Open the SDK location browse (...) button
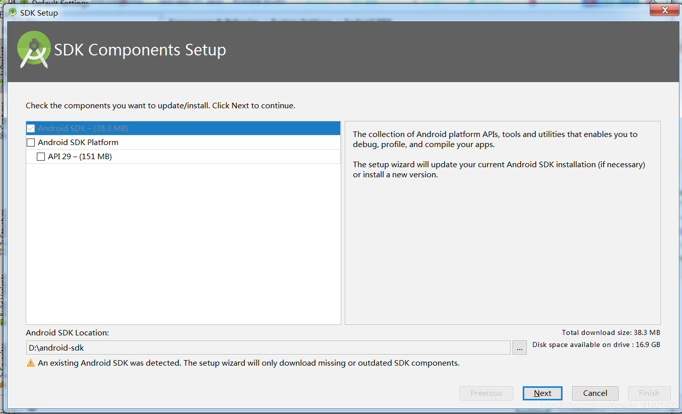The image size is (682, 414). click(x=520, y=348)
